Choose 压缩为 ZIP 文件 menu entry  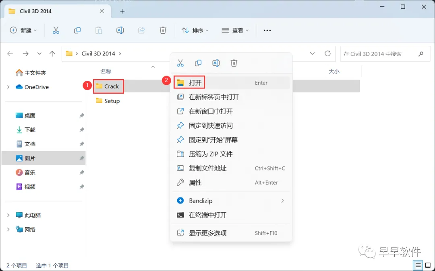click(231, 154)
